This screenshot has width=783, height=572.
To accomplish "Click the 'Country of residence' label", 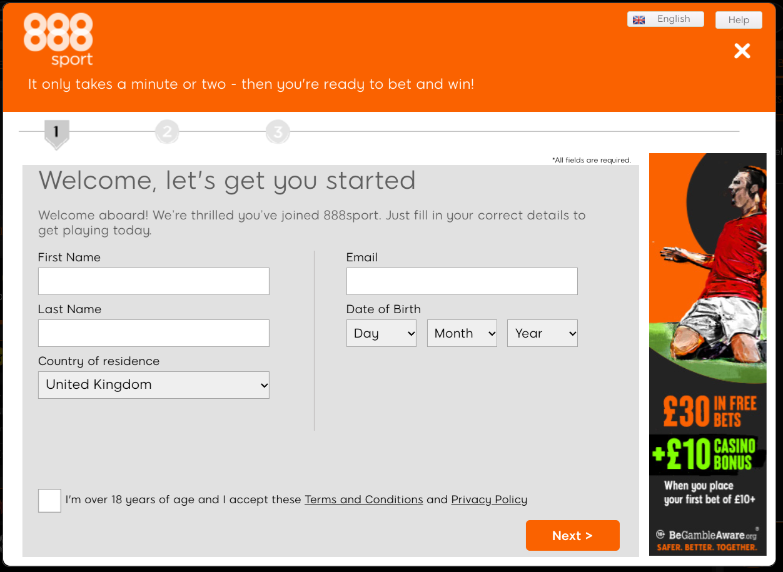I will coord(99,361).
